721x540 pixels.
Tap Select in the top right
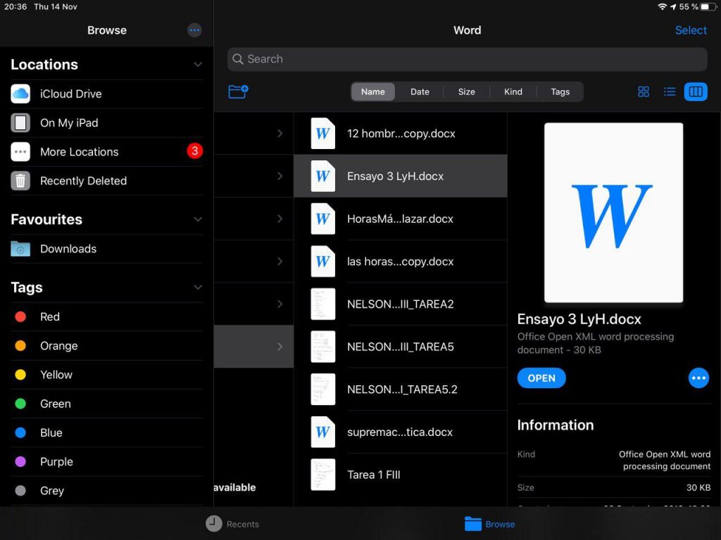(x=690, y=30)
